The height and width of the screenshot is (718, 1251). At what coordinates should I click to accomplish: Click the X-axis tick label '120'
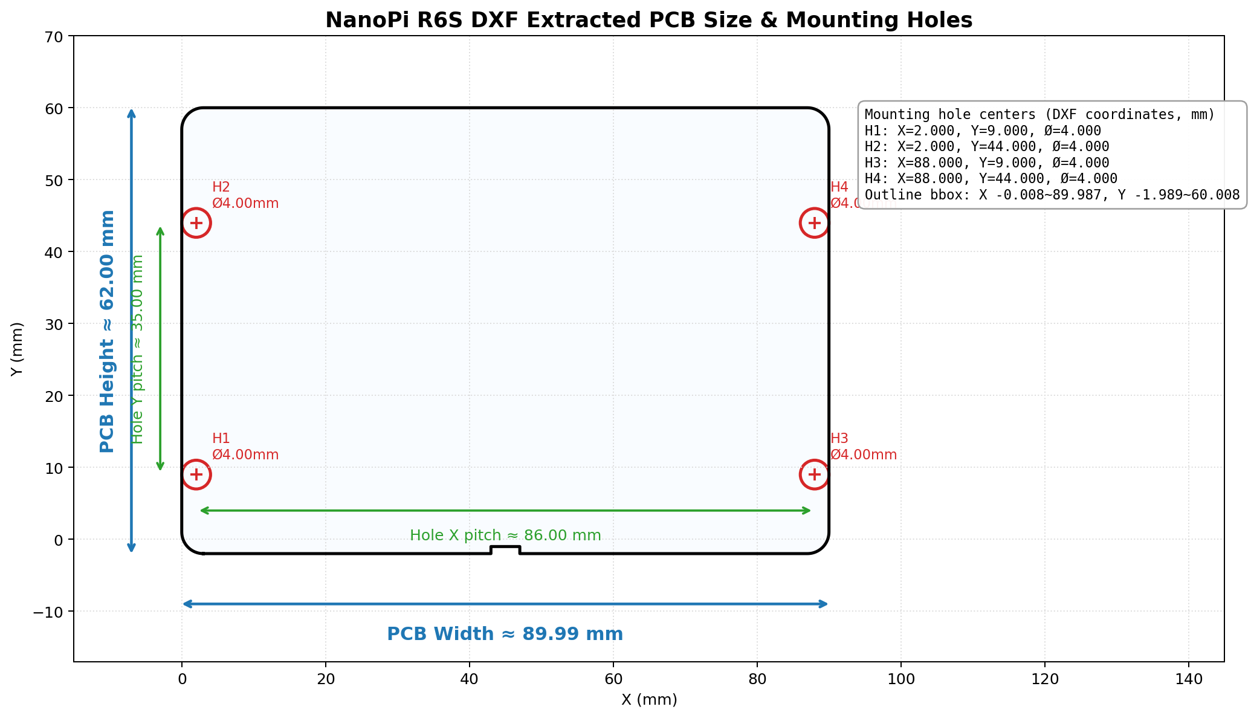click(x=1045, y=679)
